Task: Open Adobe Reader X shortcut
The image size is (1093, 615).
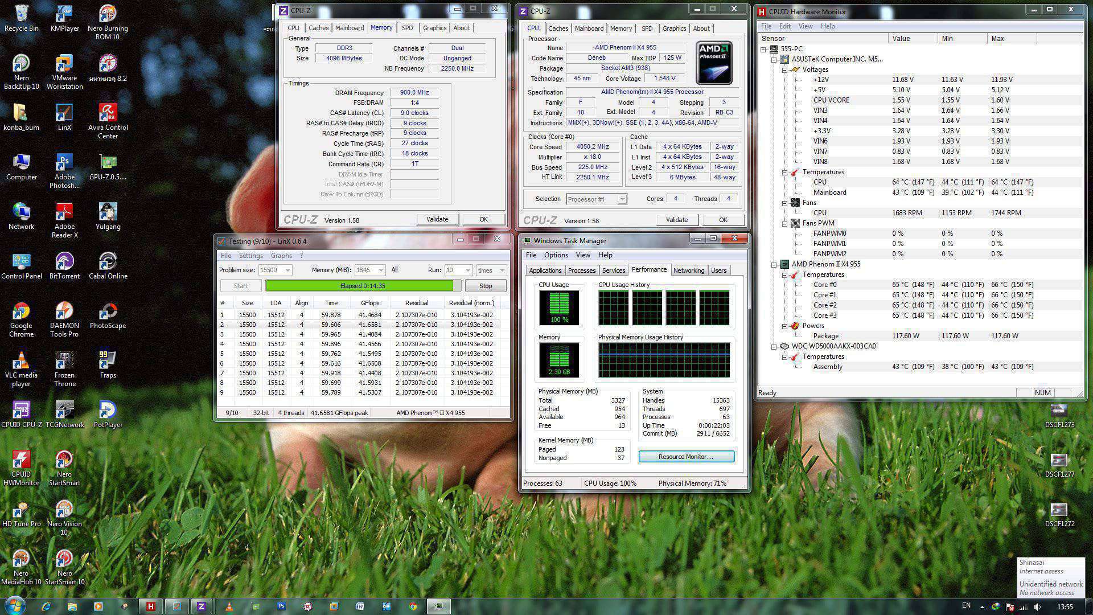Action: [64, 221]
